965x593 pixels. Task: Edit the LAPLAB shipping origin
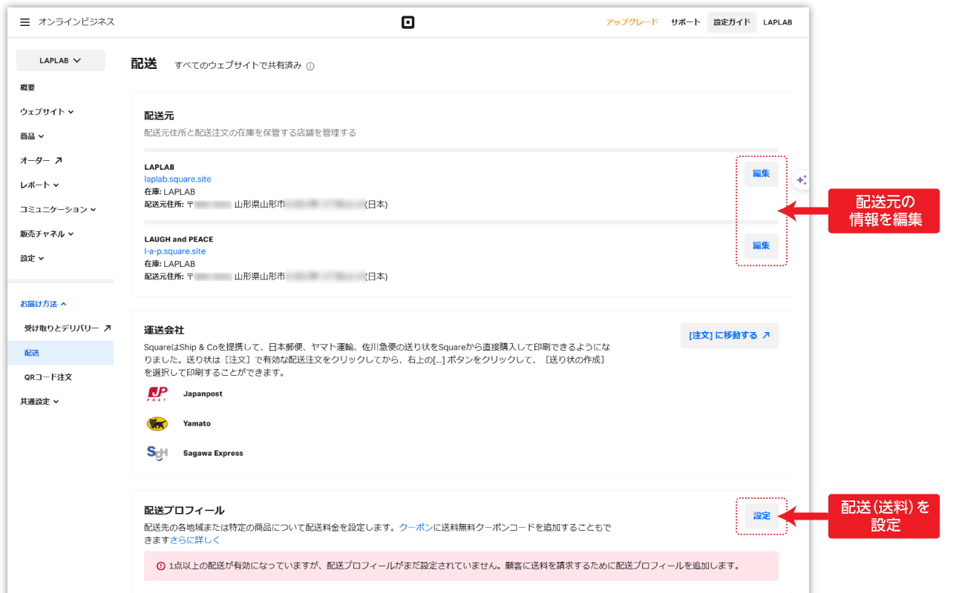(760, 173)
